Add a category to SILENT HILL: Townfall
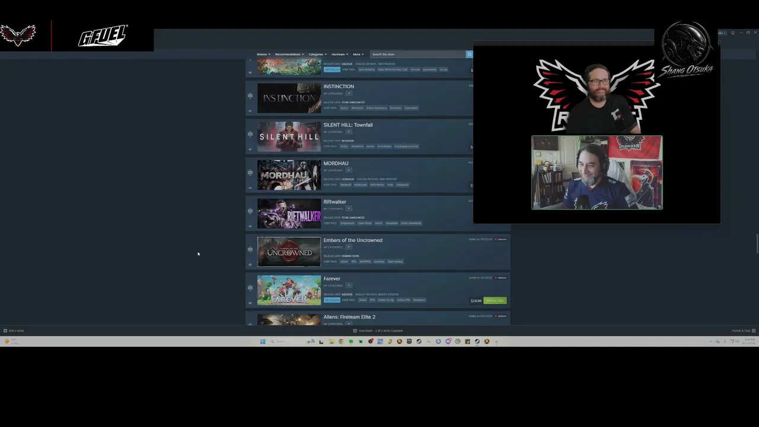Screen dimensions: 759x427 pos(349,132)
